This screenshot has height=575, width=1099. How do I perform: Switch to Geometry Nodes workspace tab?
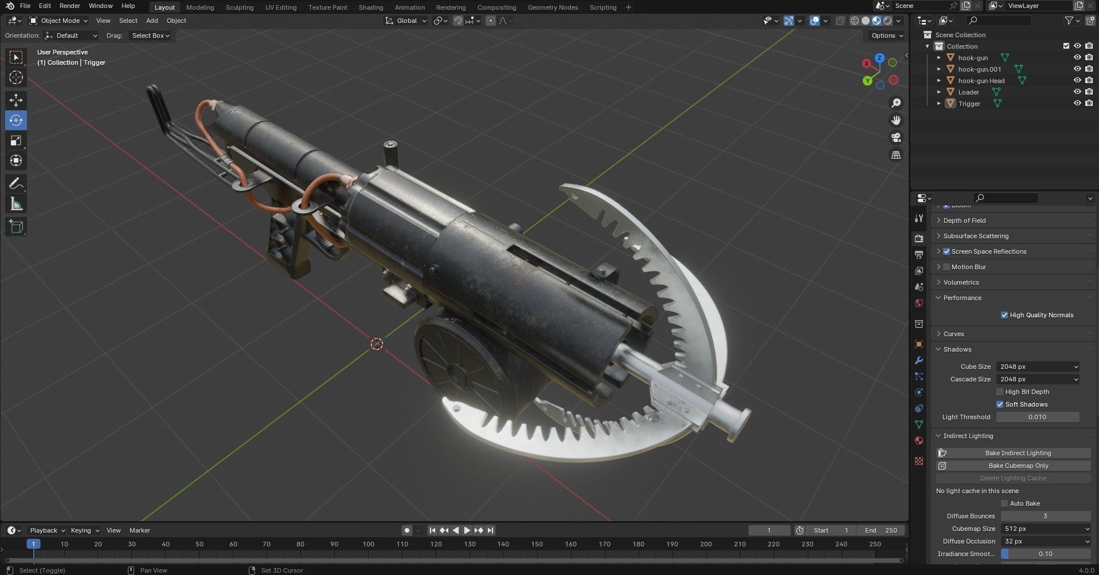tap(553, 7)
